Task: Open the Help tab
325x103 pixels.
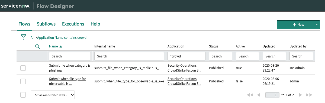Action: point(95,24)
